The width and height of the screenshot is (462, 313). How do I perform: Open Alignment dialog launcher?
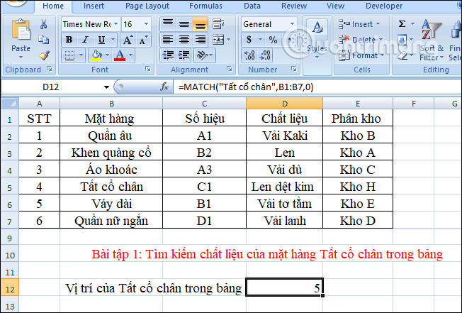(229, 69)
